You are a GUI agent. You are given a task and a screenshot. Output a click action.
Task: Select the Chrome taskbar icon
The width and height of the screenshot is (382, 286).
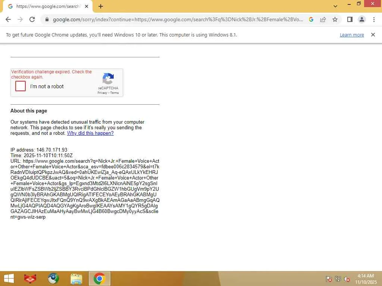point(99,279)
